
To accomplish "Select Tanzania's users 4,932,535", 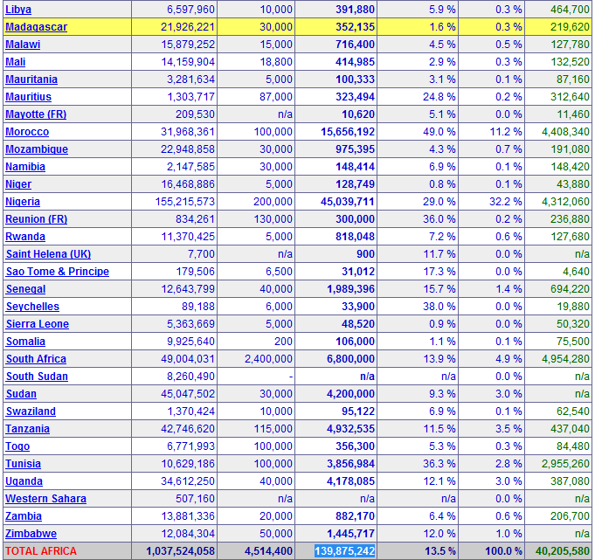I will tap(350, 428).
